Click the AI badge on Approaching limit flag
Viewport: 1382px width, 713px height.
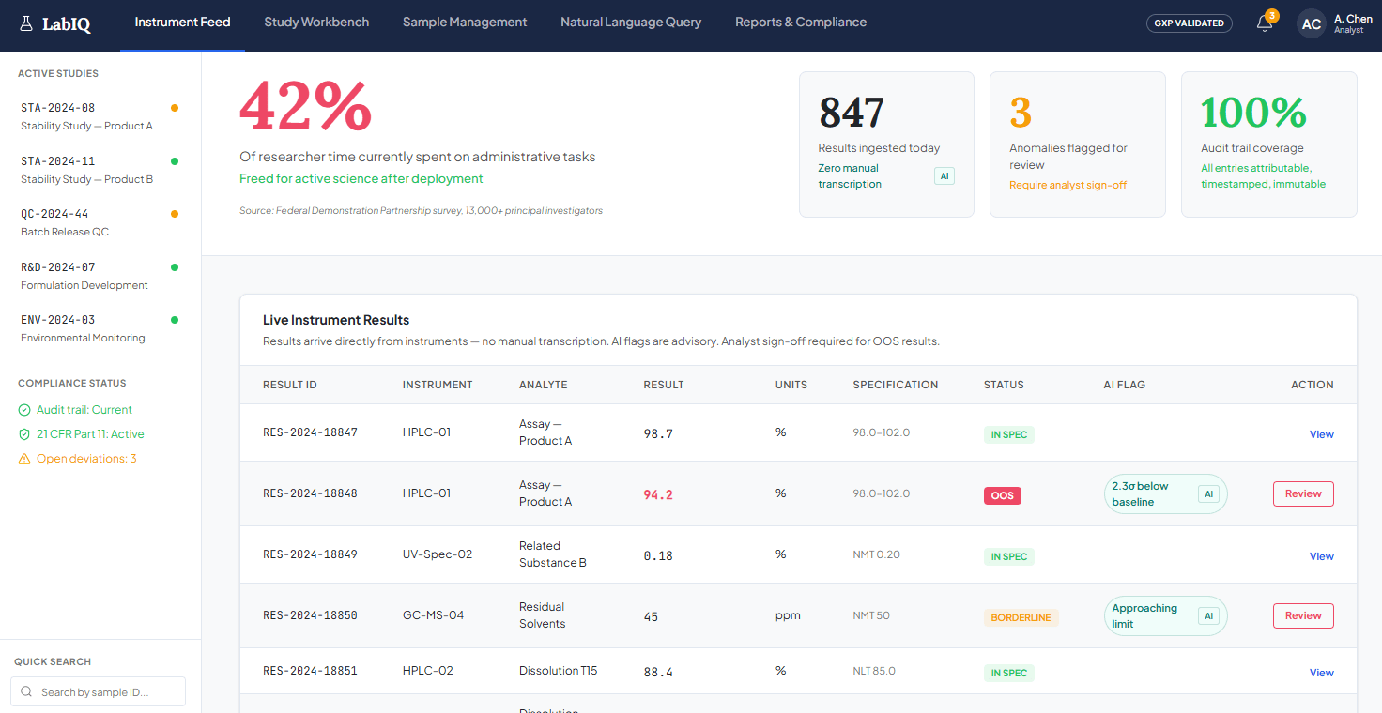coord(1208,616)
